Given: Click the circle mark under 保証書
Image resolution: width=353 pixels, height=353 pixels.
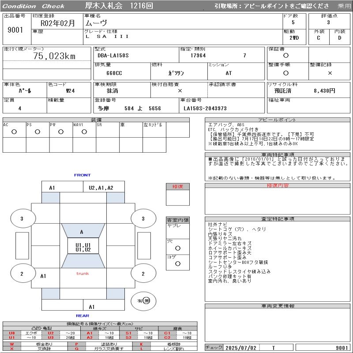Looking at the screenshot, I should (286, 56).
